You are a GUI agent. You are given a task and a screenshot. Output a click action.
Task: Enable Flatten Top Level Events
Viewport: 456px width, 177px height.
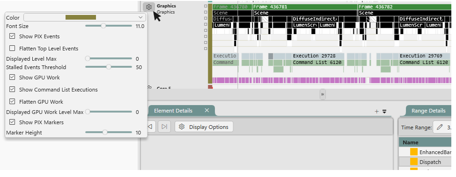tap(12, 48)
